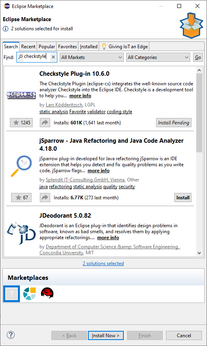The height and width of the screenshot is (346, 207).
Task: Select the unknown question-mark marketplace icon
Action: (12, 294)
